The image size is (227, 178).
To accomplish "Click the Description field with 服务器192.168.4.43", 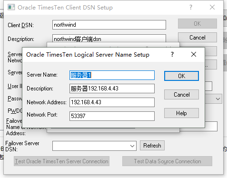I will click(x=112, y=89).
